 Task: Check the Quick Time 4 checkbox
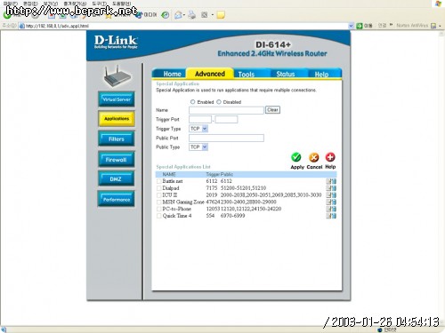pos(159,216)
